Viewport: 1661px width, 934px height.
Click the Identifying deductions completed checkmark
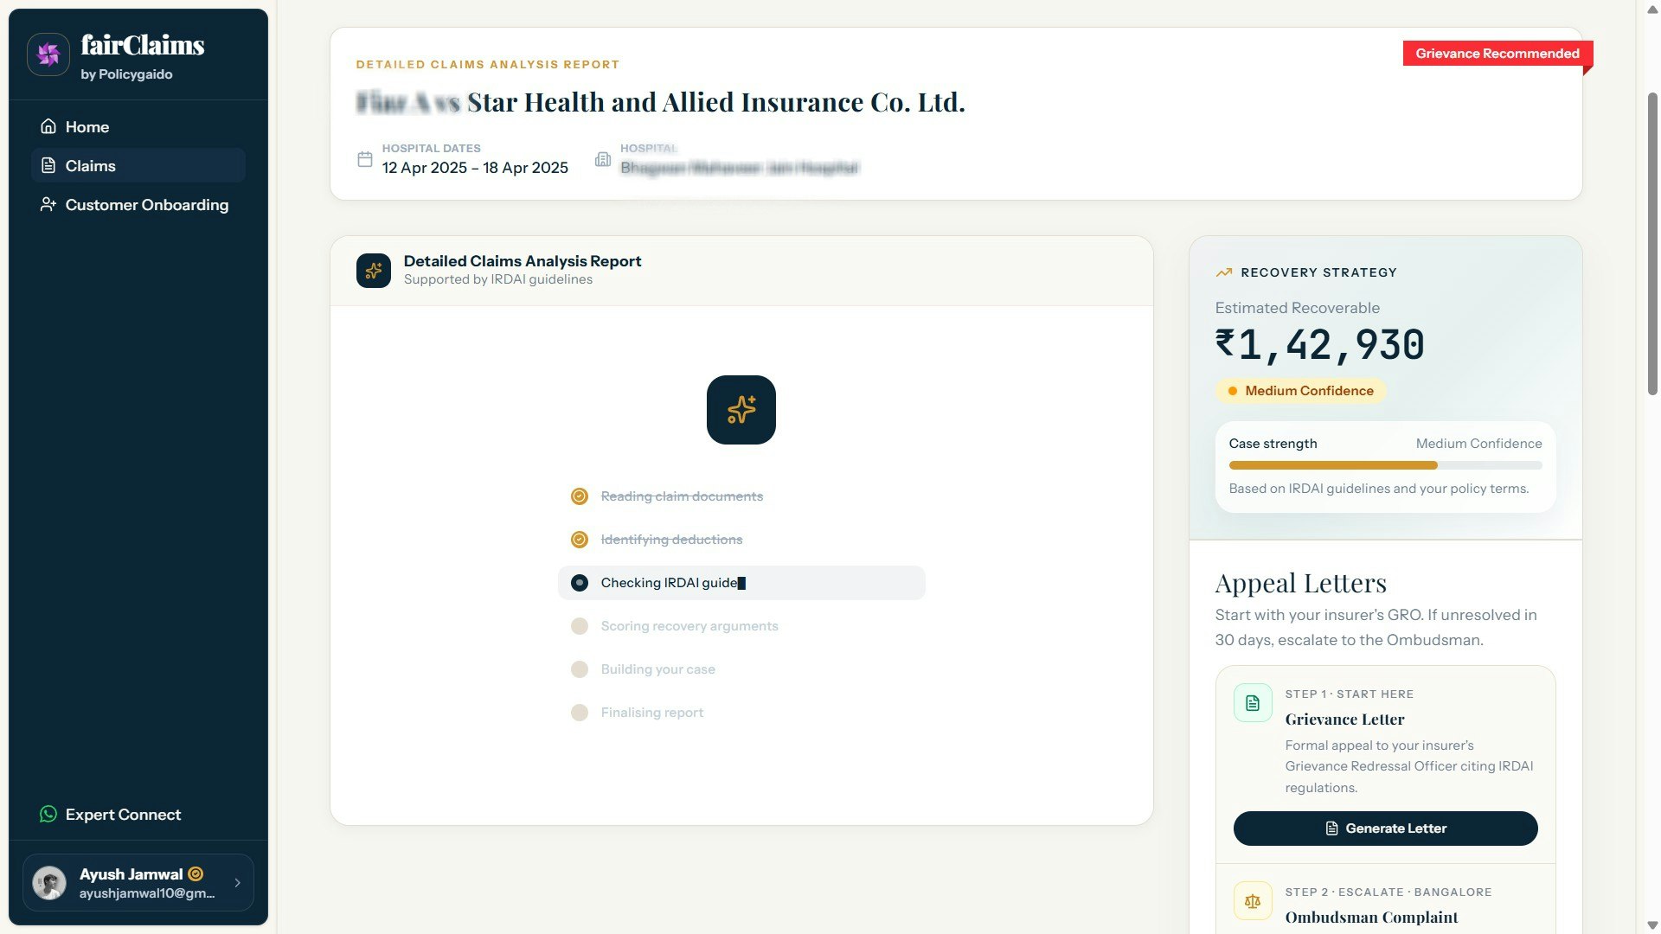580,540
